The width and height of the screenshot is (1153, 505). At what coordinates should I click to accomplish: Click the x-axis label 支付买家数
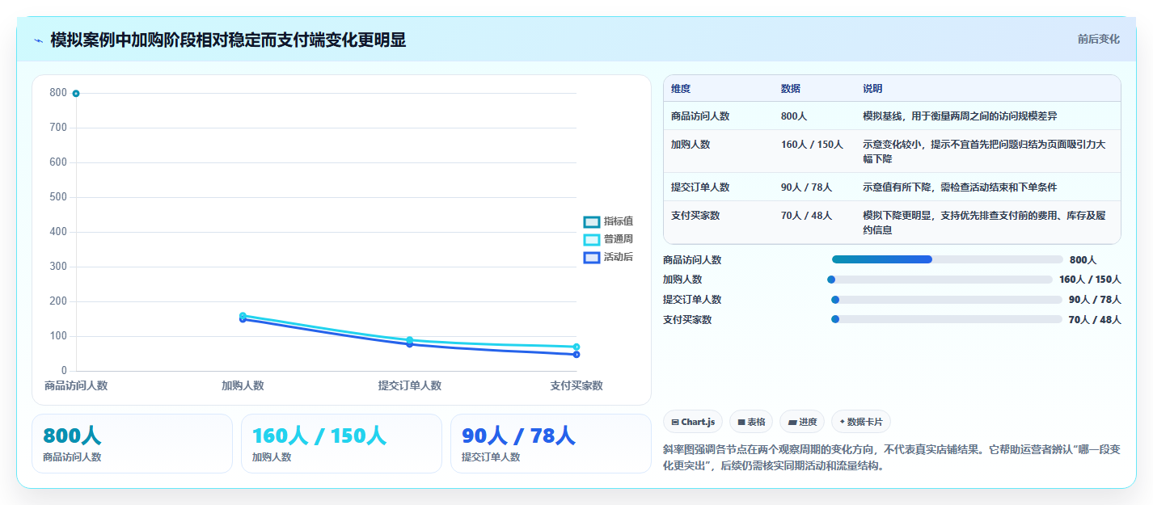[x=576, y=385]
